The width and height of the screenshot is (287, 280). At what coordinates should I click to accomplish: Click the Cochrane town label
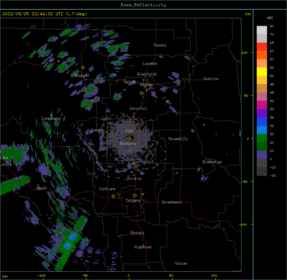(x=107, y=189)
